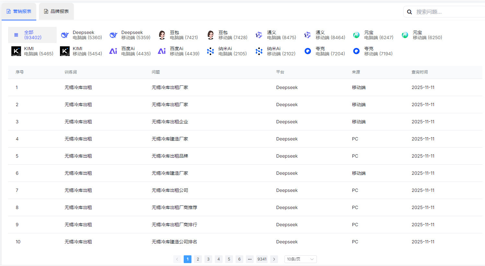485x266 pixels.
Task: Select the 纳米Ai 移动端 platform icon
Action: [259, 51]
